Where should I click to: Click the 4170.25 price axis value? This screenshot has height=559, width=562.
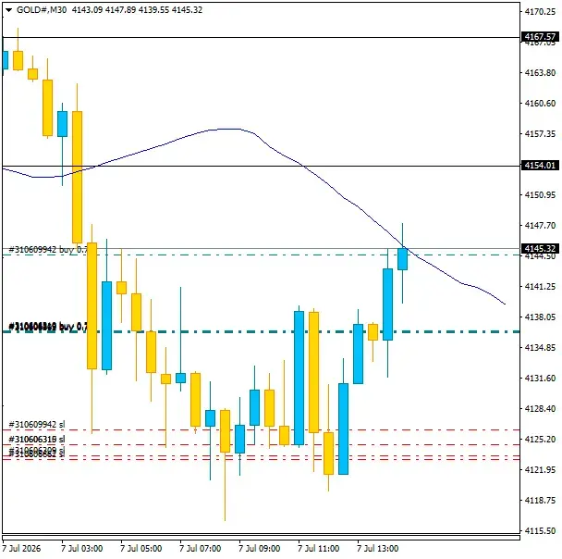(x=540, y=12)
